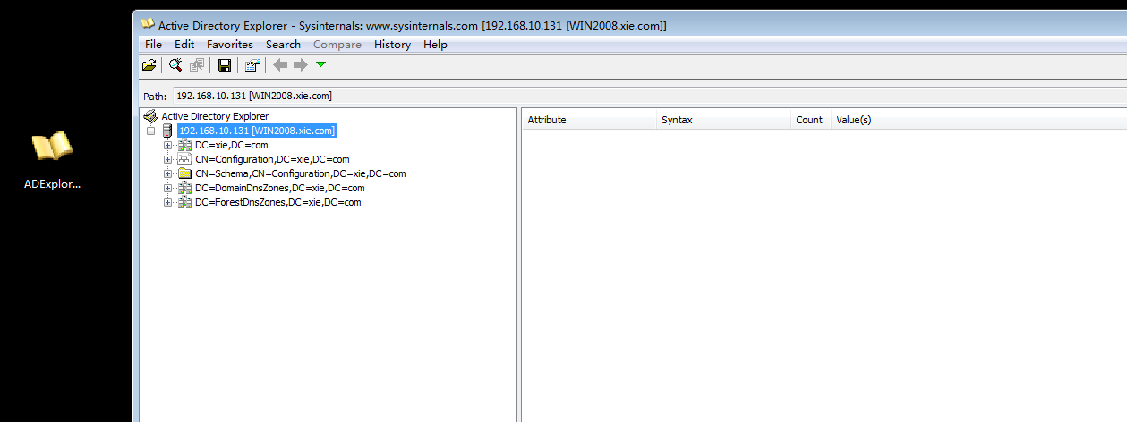This screenshot has width=1127, height=422.
Task: Sort by the Syntax column header
Action: (723, 120)
